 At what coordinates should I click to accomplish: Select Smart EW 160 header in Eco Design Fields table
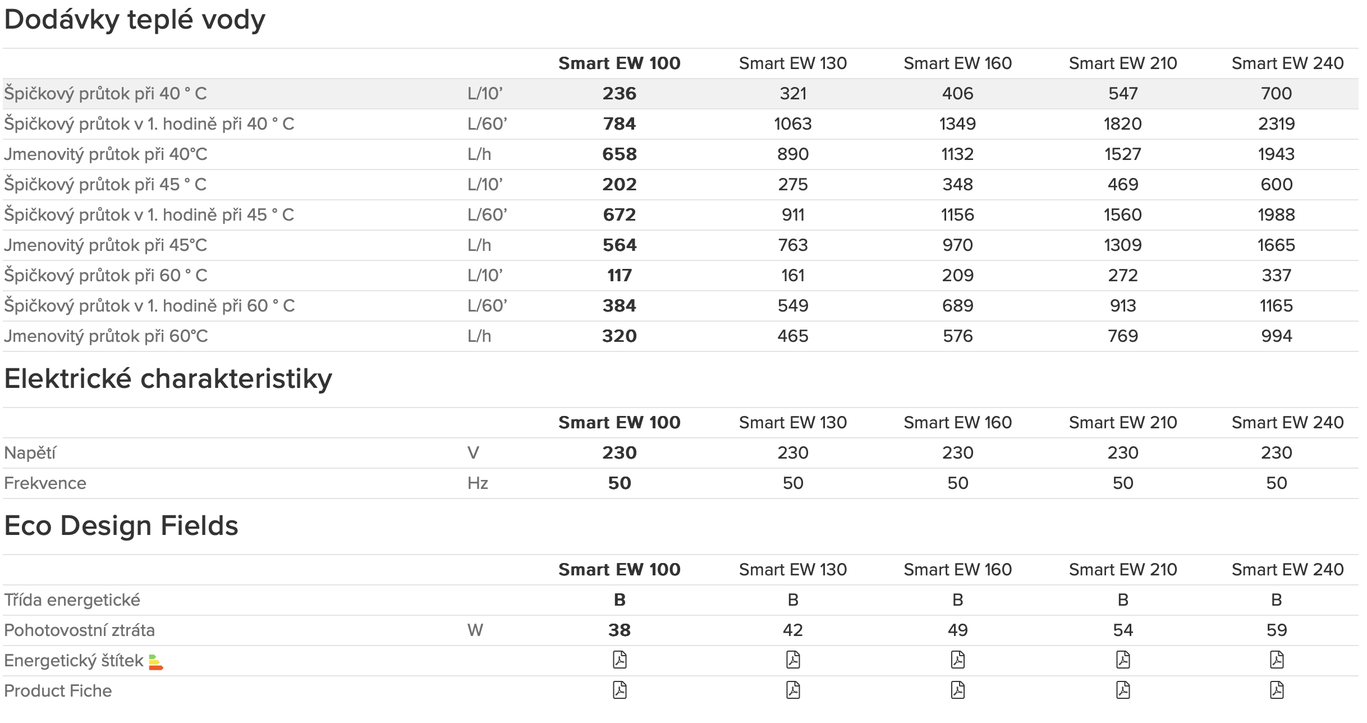(957, 570)
